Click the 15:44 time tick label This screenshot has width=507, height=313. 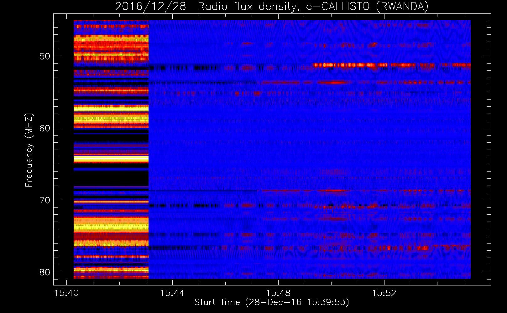172,293
